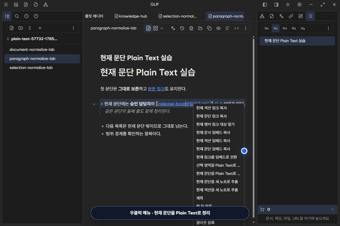Screen dimensions: 340x226
Task: Click the translate tab in right sidebar
Action: [x=281, y=16]
